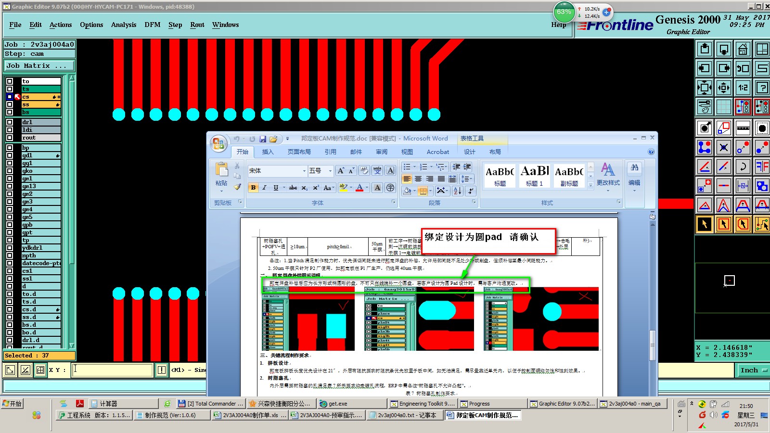Image resolution: width=770 pixels, height=433 pixels.
Task: Click the pan right arrow icon
Action: [x=724, y=68]
